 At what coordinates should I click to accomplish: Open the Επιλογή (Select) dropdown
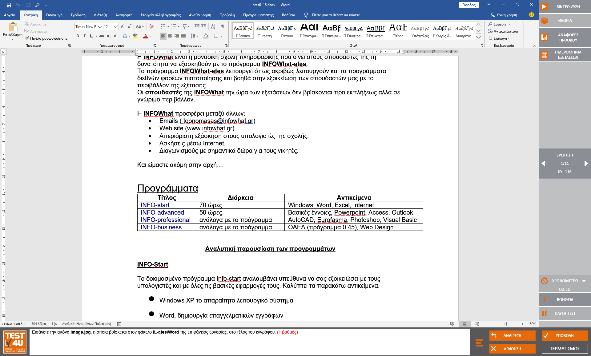pos(499,38)
